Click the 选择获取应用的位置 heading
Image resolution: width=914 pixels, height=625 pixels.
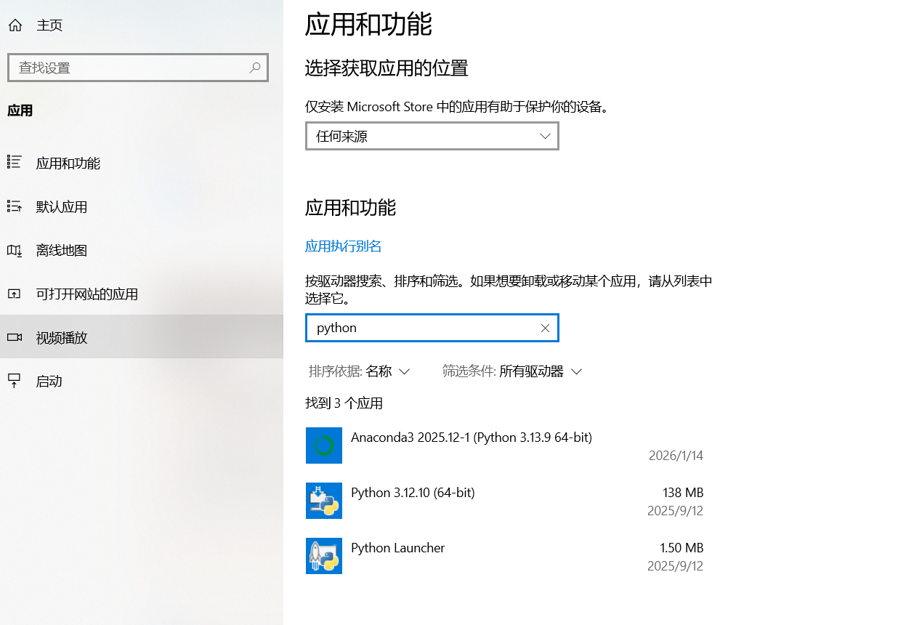pyautogui.click(x=387, y=68)
